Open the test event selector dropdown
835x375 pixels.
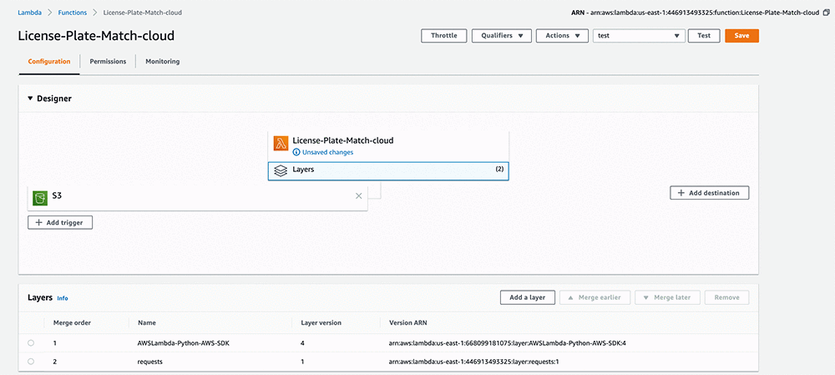coord(639,36)
